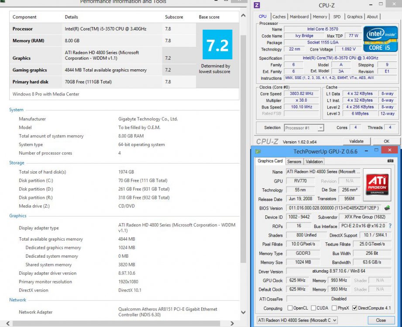Click the Max TDP value 77 W
Image resolution: width=402 pixels, height=327 pixels.
pyautogui.click(x=353, y=36)
